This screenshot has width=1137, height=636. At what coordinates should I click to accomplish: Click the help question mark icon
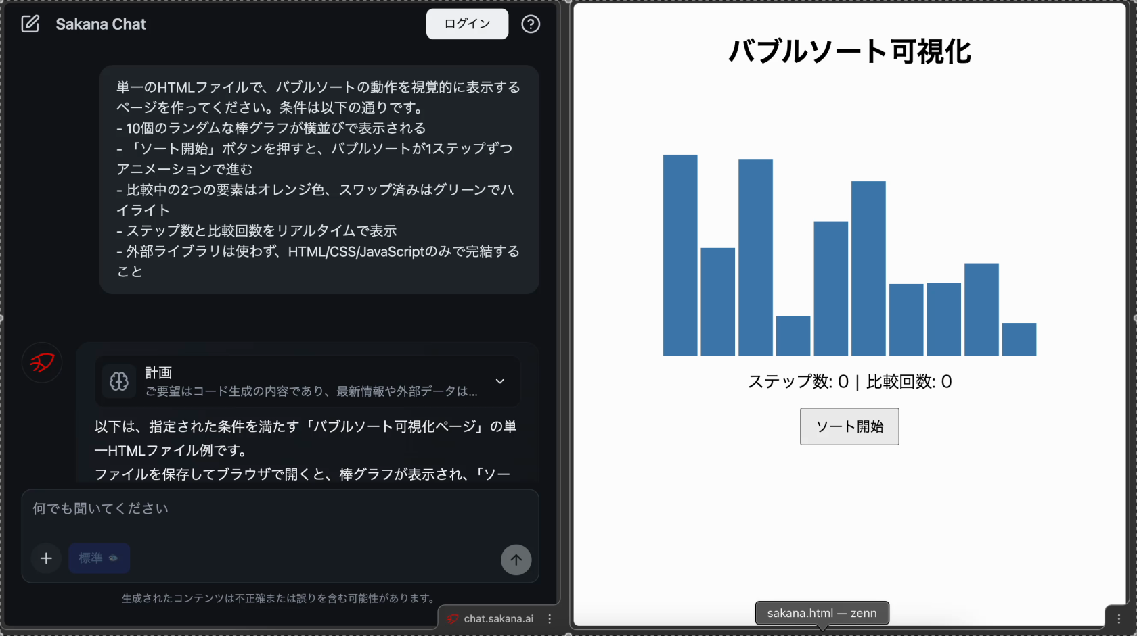[531, 24]
